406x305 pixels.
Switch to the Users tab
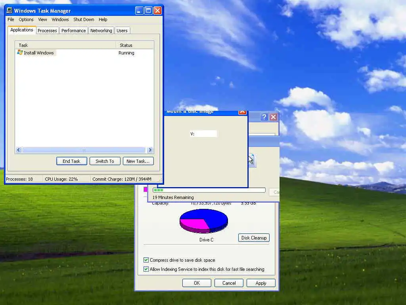pos(122,31)
